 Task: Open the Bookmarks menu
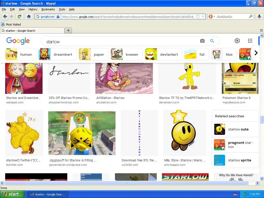(48, 9)
